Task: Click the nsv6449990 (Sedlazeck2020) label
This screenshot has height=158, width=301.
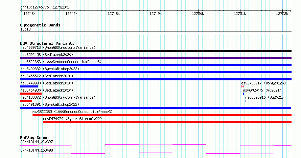Action: coord(47,83)
